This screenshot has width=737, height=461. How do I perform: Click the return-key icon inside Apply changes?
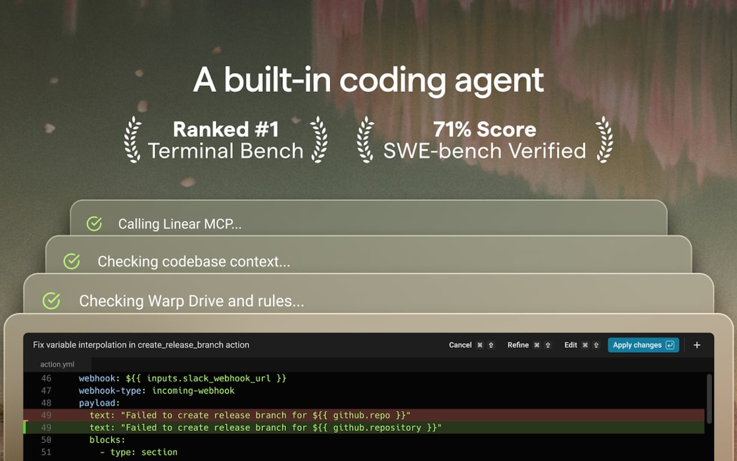point(670,345)
